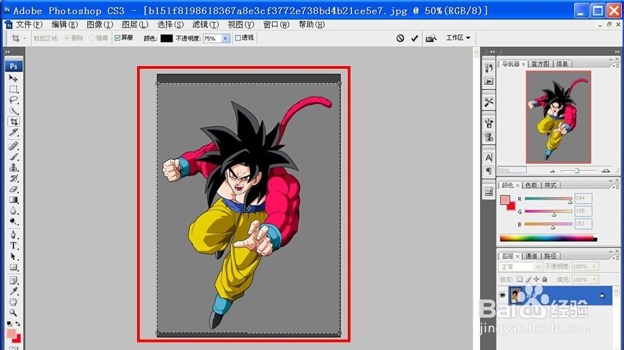Select the Blur tool
This screenshot has height=350, width=624.
point(14,210)
